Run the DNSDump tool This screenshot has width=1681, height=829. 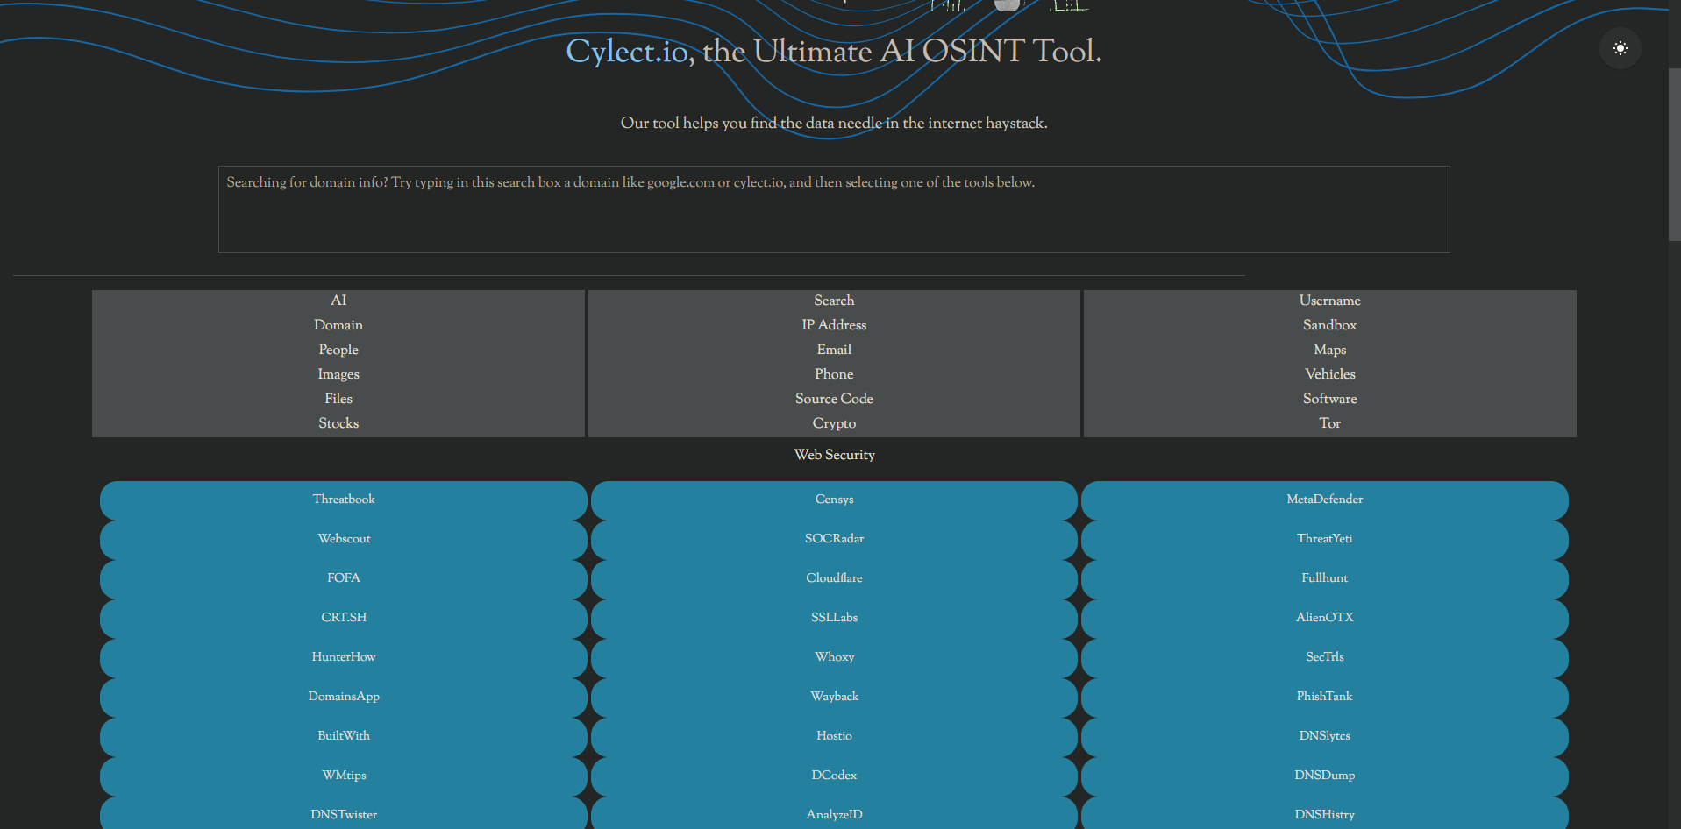[1325, 776]
